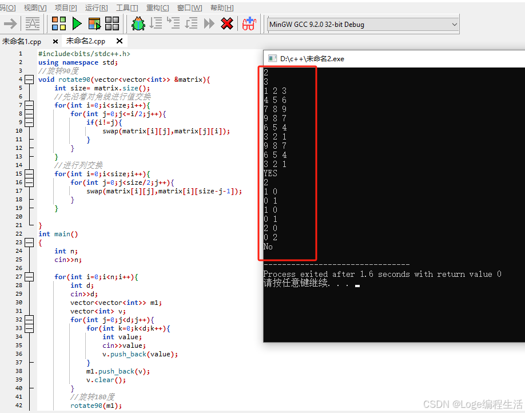Image resolution: width=525 pixels, height=413 pixels.
Task: Open the 窗口[W] menu
Action: (189, 7)
